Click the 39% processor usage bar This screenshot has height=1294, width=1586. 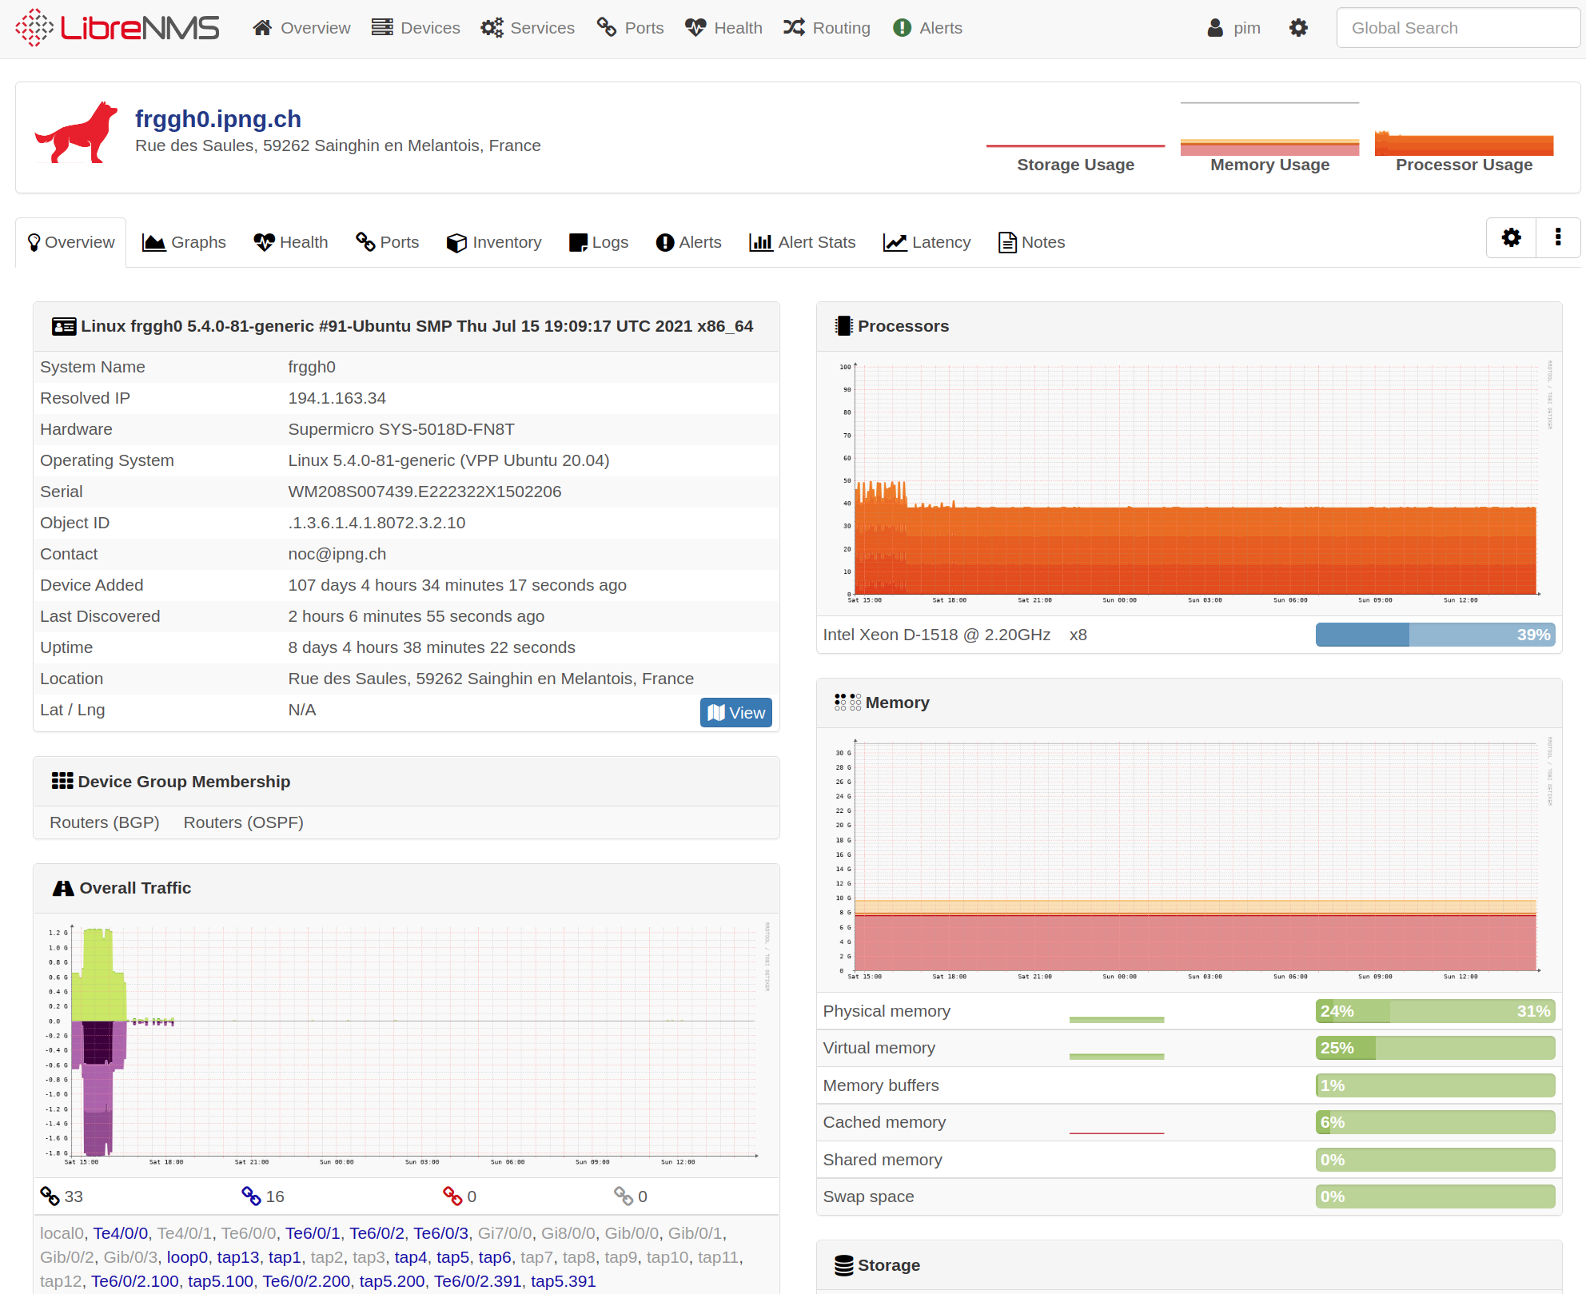(x=1435, y=635)
